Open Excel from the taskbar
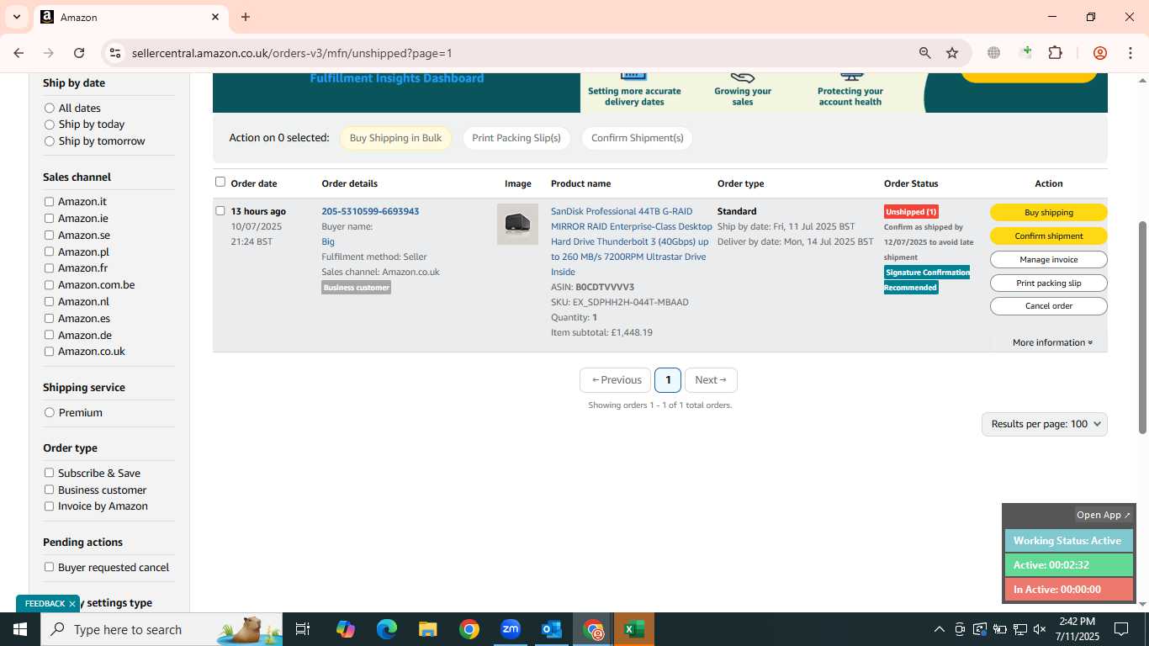Screen dimensions: 1149x646 [633, 629]
